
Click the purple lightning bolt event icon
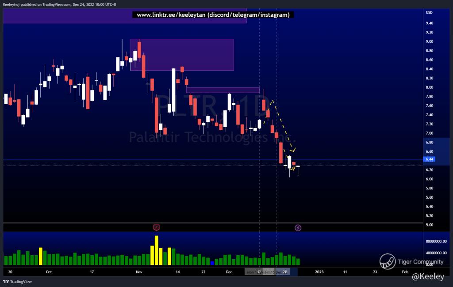pos(298,228)
